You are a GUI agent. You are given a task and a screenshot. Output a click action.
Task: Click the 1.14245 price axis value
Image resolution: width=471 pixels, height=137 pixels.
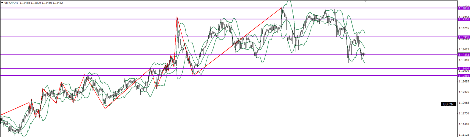pos(464,28)
